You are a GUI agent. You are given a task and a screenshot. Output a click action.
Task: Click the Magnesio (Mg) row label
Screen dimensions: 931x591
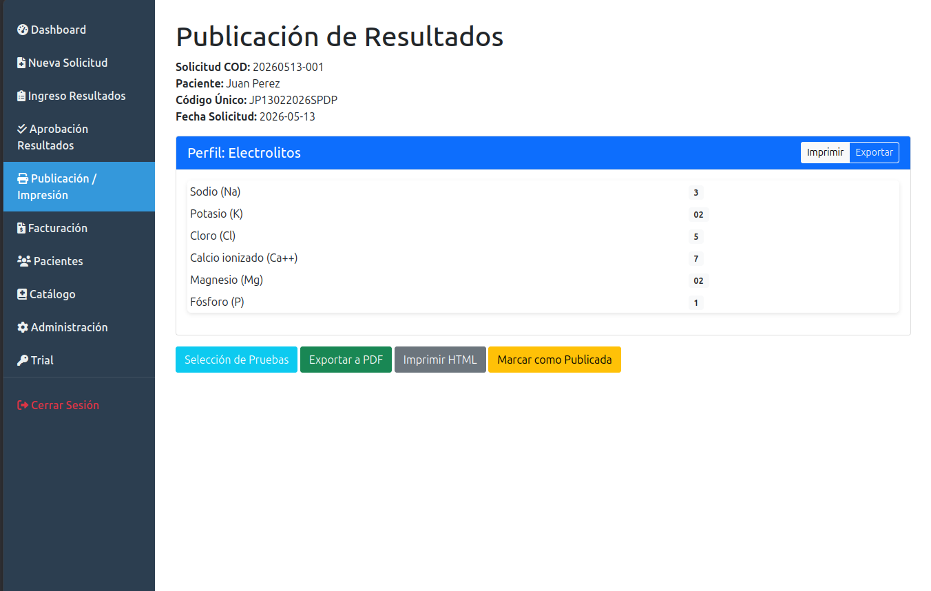pos(227,280)
